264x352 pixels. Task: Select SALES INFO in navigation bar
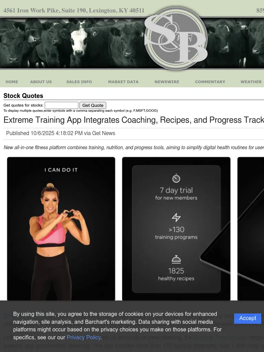pos(79,82)
